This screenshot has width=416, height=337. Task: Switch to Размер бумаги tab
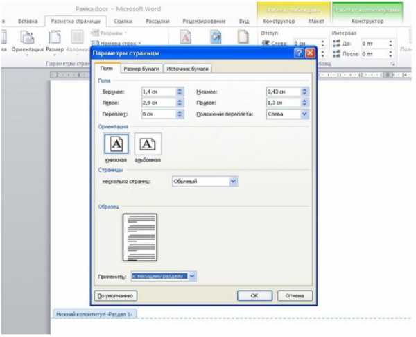point(141,69)
